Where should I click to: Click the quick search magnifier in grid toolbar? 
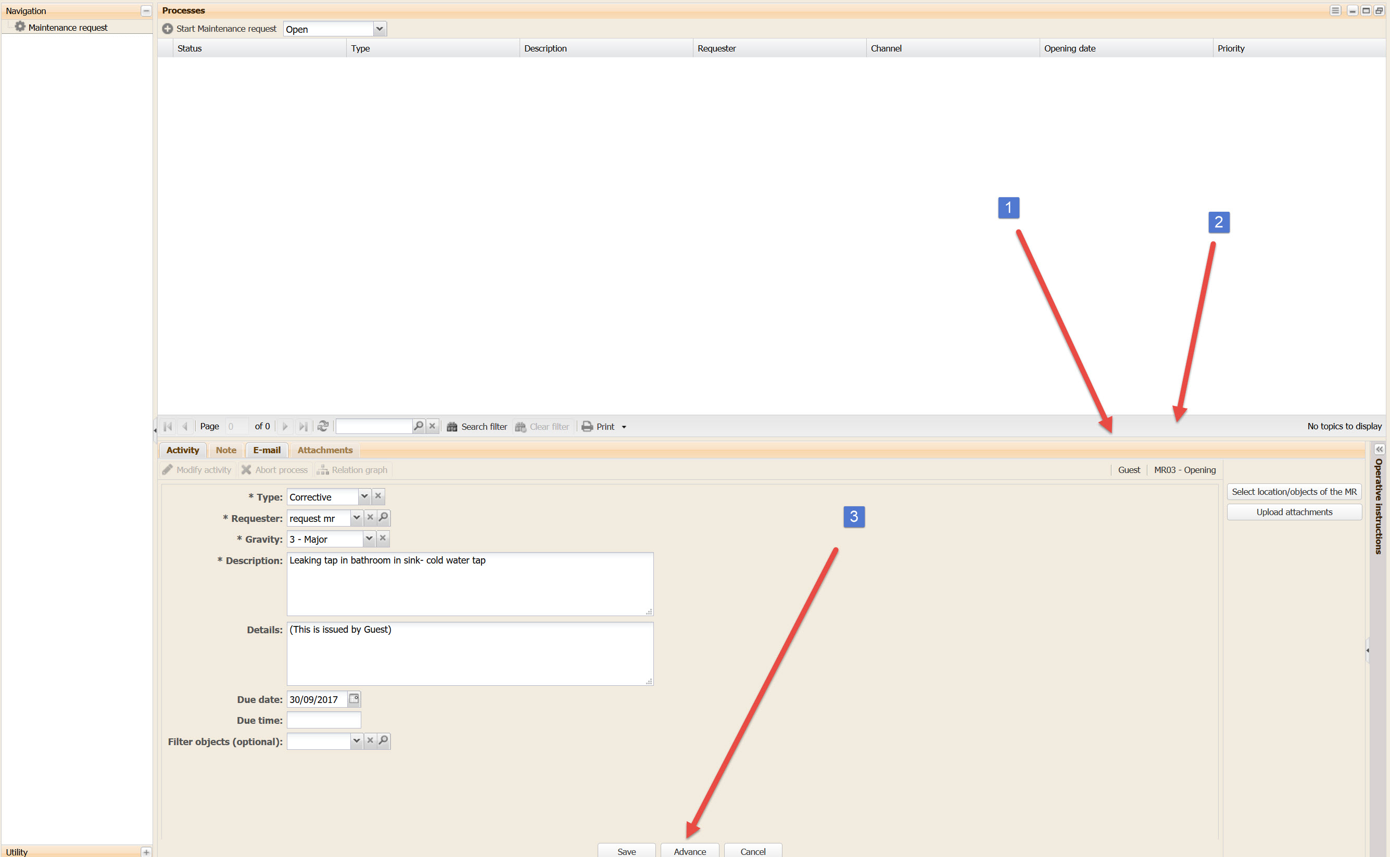419,426
